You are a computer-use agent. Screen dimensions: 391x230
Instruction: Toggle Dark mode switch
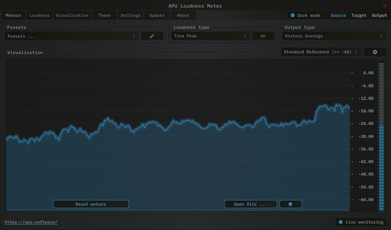coord(293,16)
